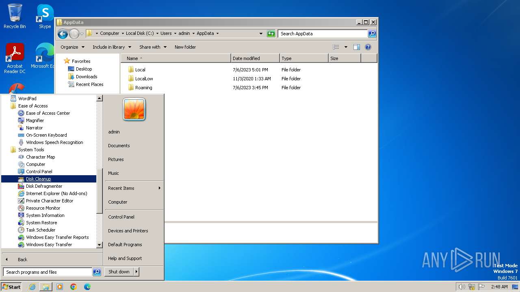The width and height of the screenshot is (520, 292).
Task: Click Internet Explorer icon in taskbar
Action: 32,287
